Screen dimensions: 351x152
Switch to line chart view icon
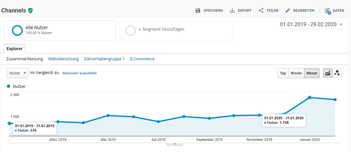click(x=328, y=73)
